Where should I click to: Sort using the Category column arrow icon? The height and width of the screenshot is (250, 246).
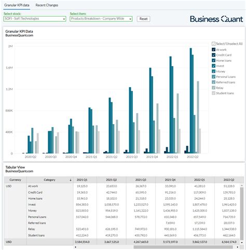click(x=71, y=180)
